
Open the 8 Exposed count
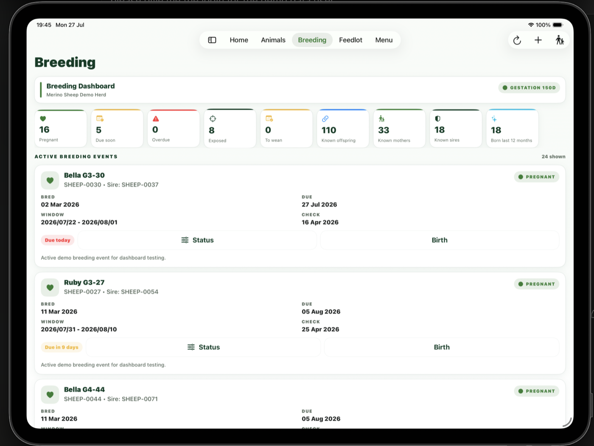point(211,130)
